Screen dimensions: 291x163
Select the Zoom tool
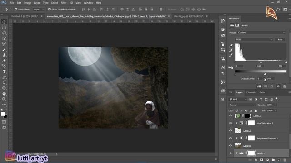[4, 99]
